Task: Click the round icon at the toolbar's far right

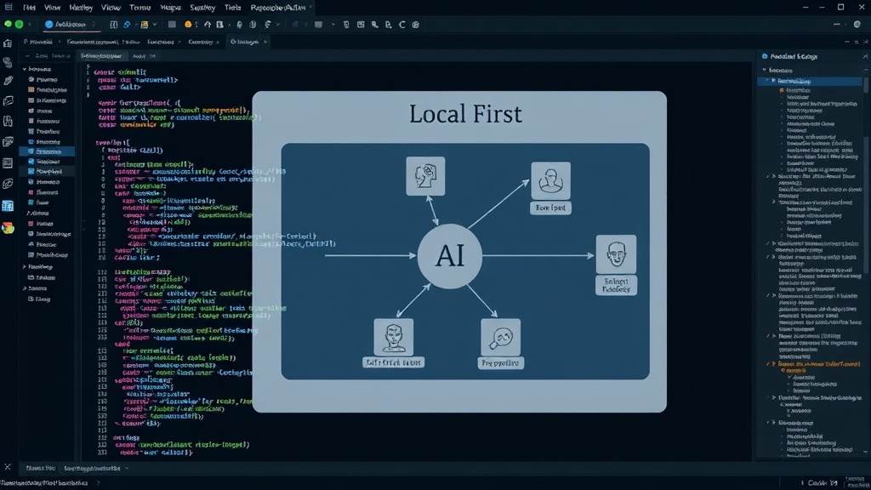Action: tap(857, 25)
